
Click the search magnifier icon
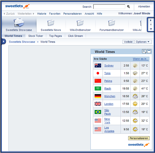coord(128,7)
